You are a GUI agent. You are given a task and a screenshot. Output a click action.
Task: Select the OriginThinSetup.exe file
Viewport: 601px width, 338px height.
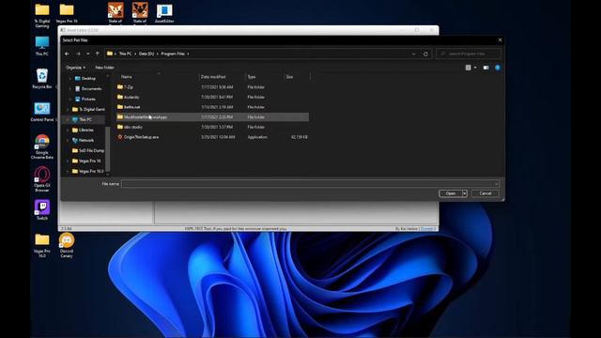tap(213, 137)
